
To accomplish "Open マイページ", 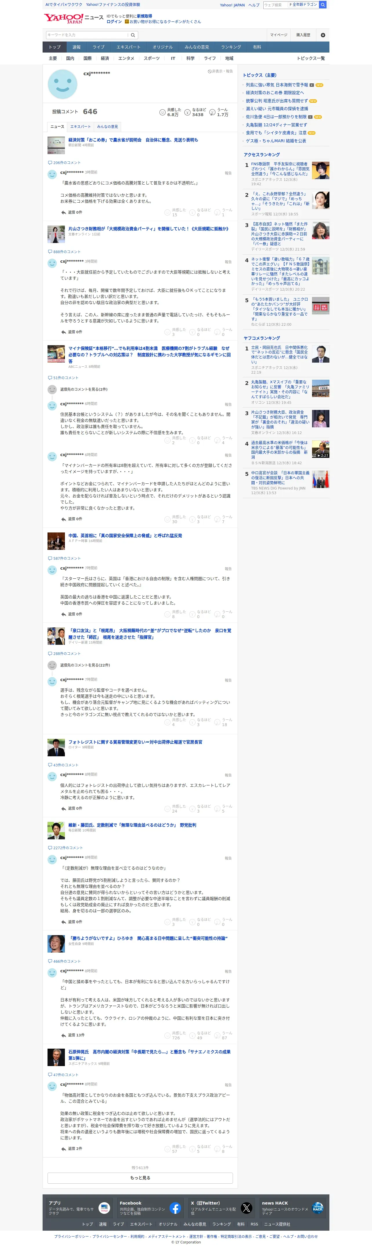I will pos(278,35).
